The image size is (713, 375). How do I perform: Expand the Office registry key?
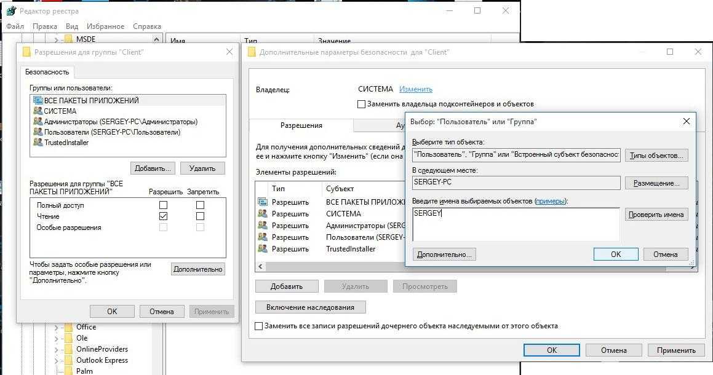tap(57, 327)
